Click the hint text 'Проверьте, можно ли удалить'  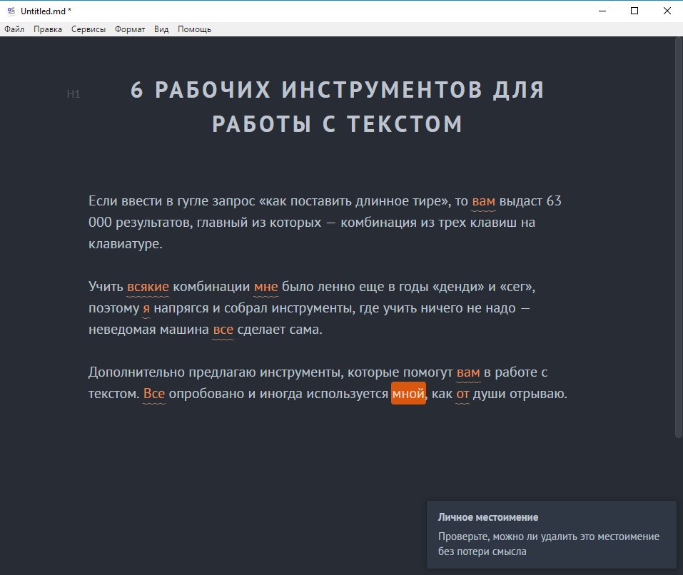pyautogui.click(x=548, y=544)
